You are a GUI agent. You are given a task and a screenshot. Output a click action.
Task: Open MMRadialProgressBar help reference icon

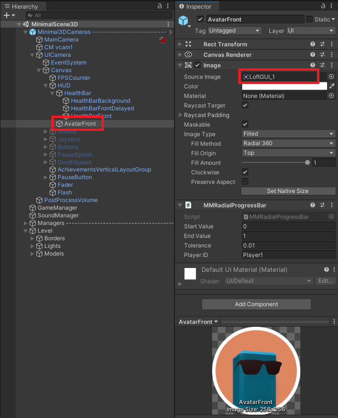click(313, 205)
